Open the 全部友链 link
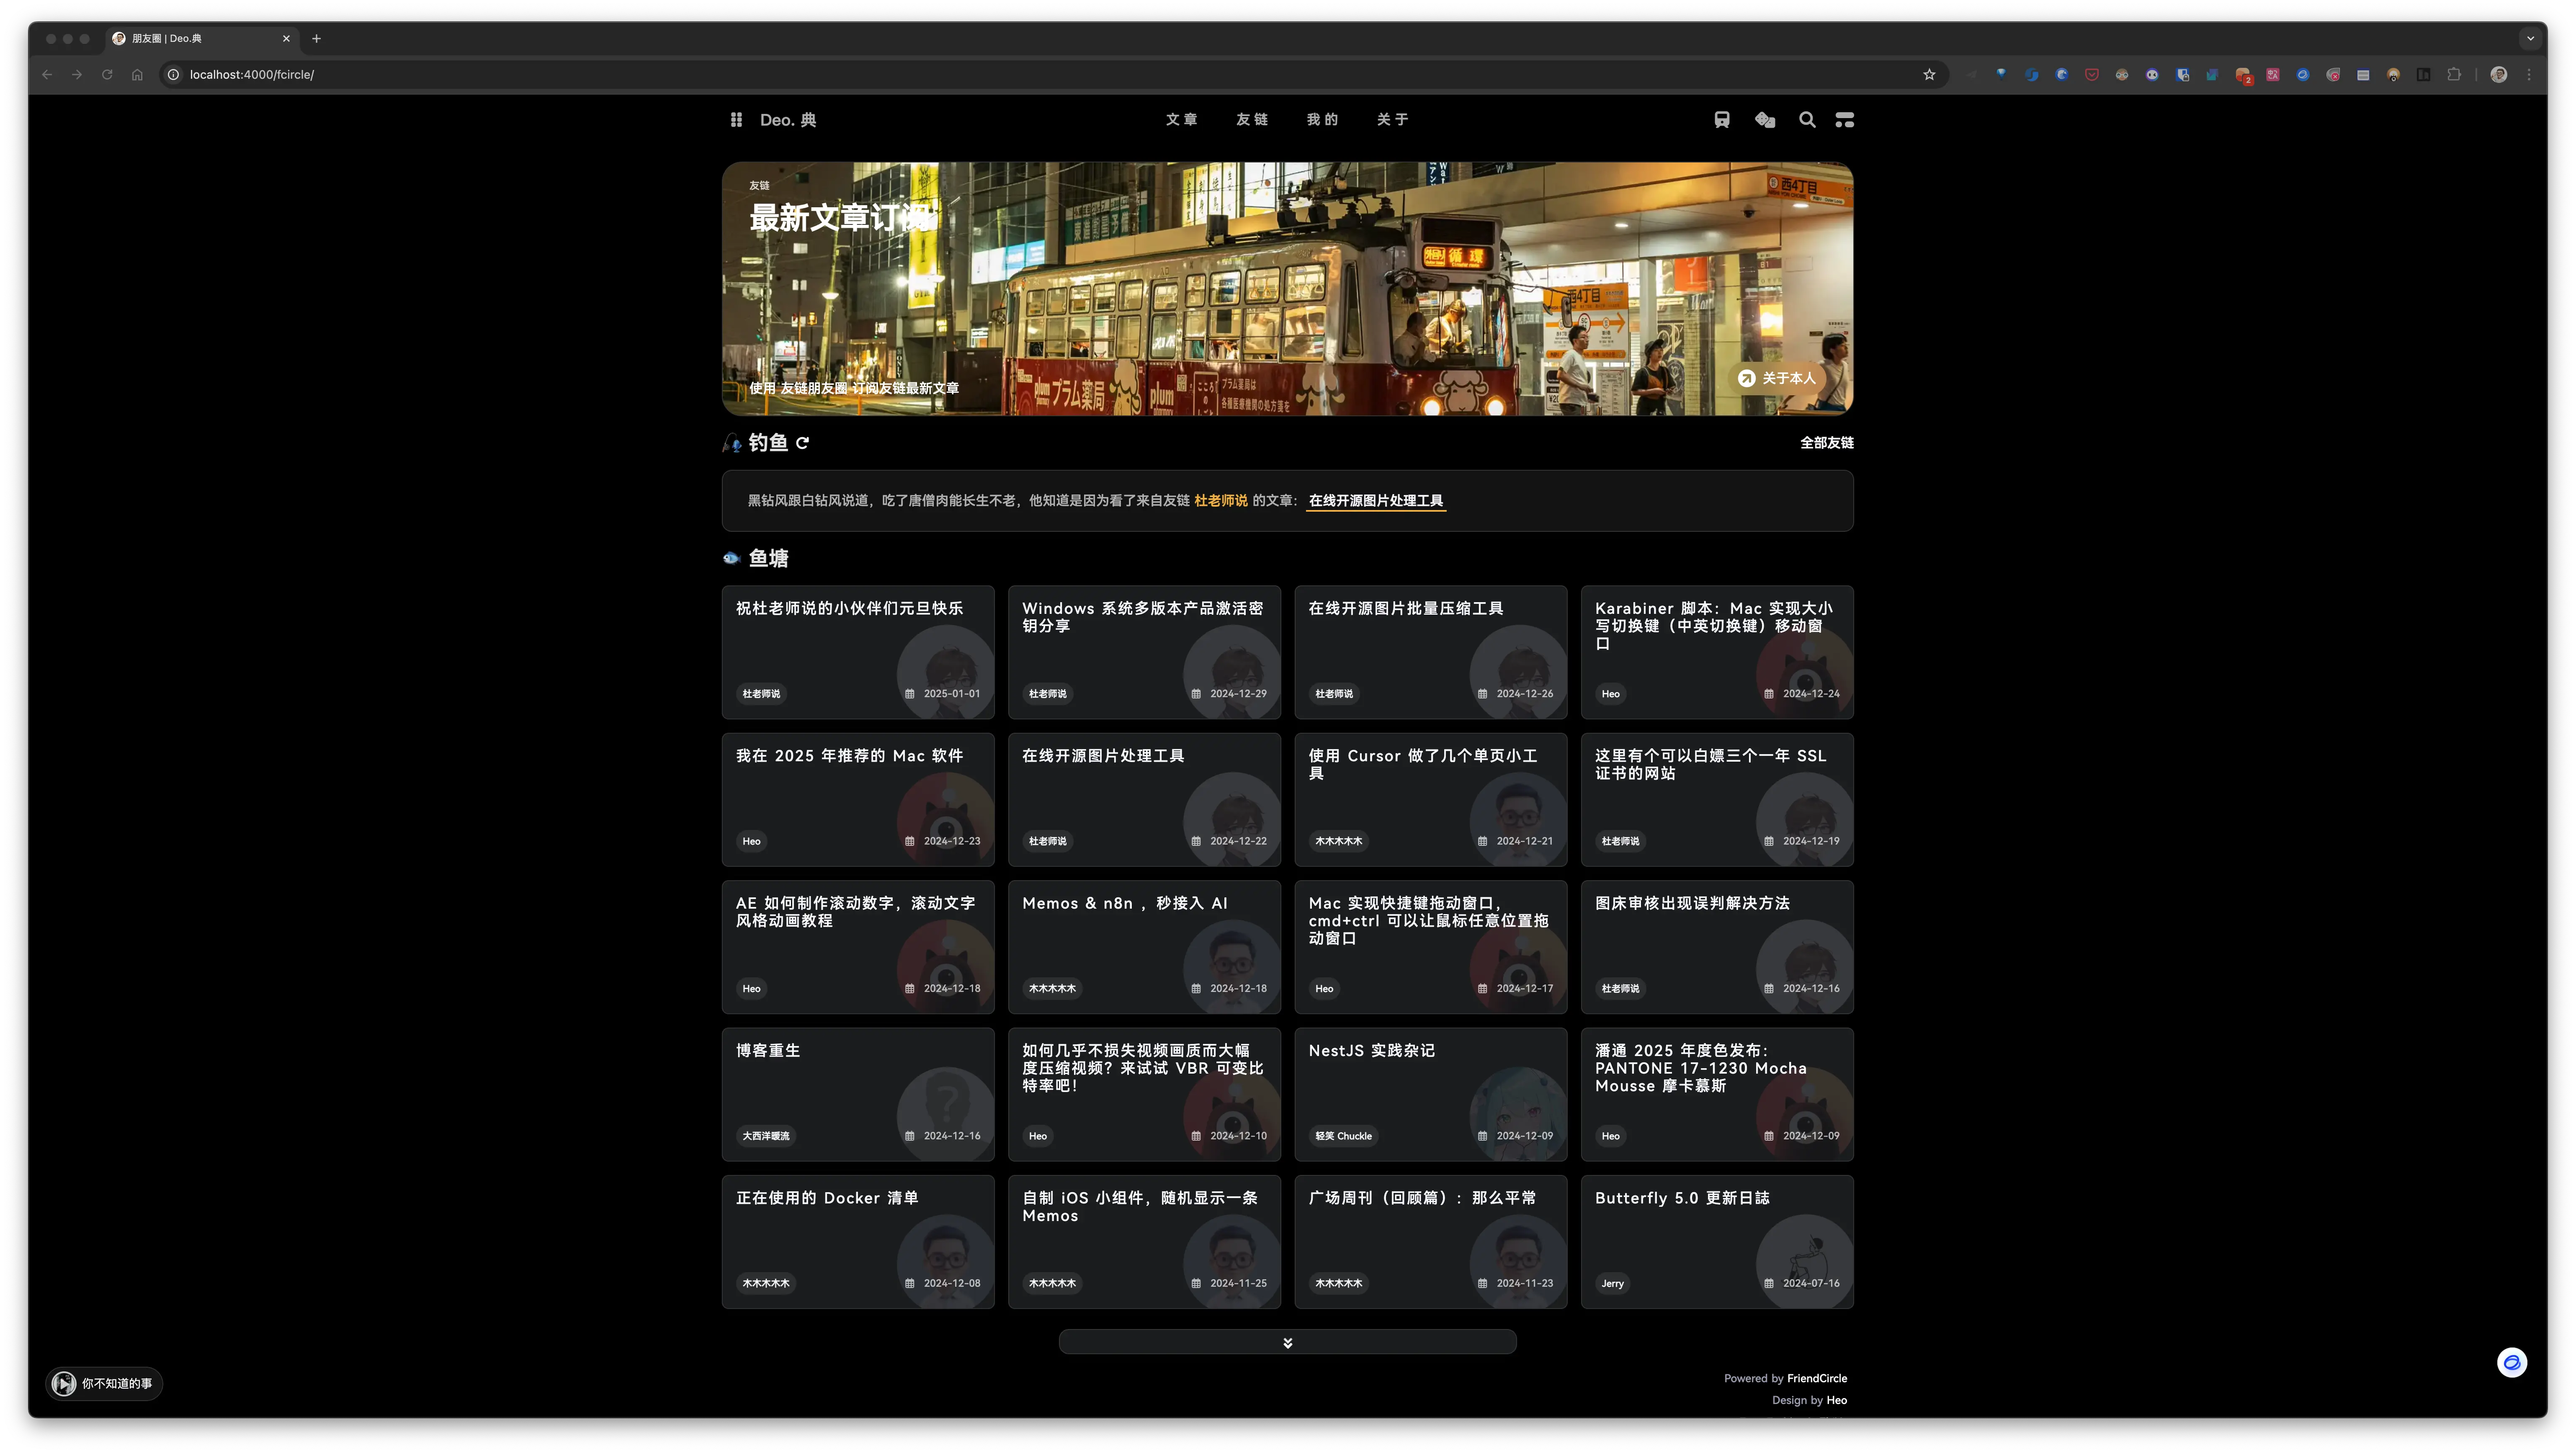The height and width of the screenshot is (1453, 2576). click(1826, 443)
